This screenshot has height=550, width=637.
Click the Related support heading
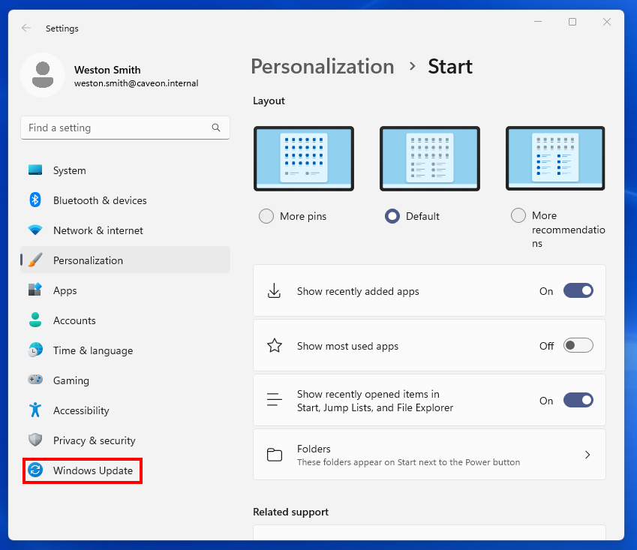pyautogui.click(x=291, y=512)
